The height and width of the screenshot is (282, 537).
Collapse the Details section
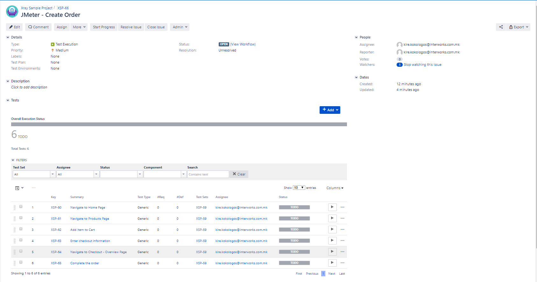point(8,38)
